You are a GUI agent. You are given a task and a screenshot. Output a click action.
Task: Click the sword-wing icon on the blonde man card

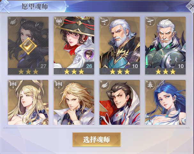(58, 85)
